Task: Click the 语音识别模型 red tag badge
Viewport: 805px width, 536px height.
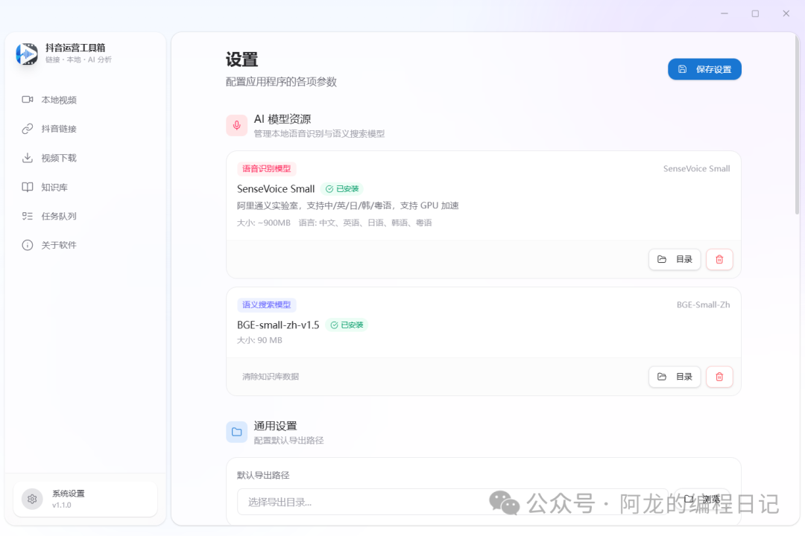Action: click(266, 168)
